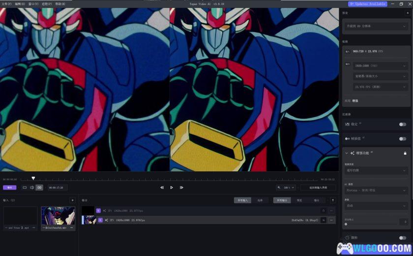Image resolution: width=413 pixels, height=256 pixels.
Task: Open the 文件 menu
Action: tap(6, 3)
